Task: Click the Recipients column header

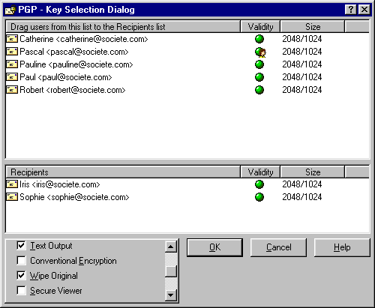Action: [123, 172]
